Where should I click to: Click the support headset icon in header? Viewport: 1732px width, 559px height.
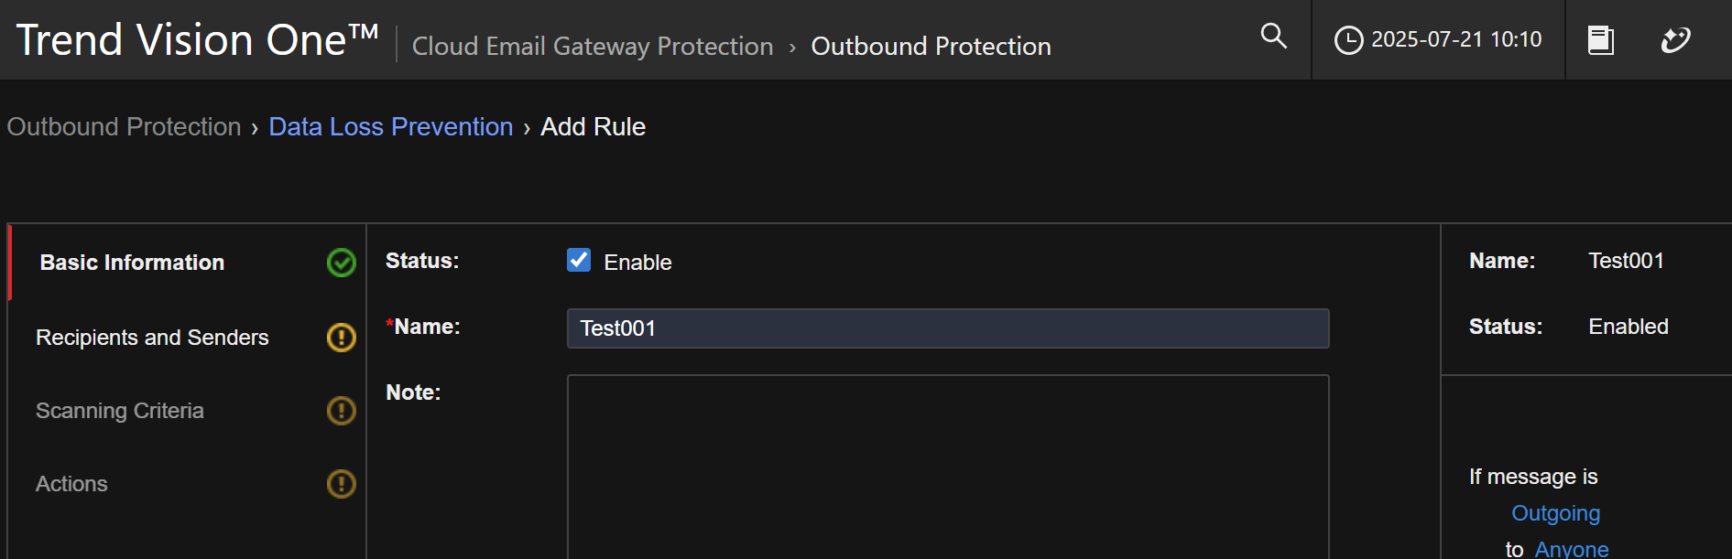tap(1675, 40)
